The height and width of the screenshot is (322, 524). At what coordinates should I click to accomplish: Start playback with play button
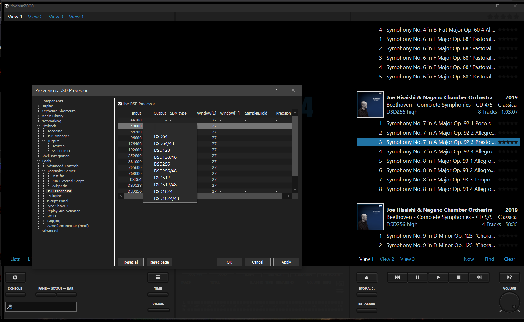[438, 277]
